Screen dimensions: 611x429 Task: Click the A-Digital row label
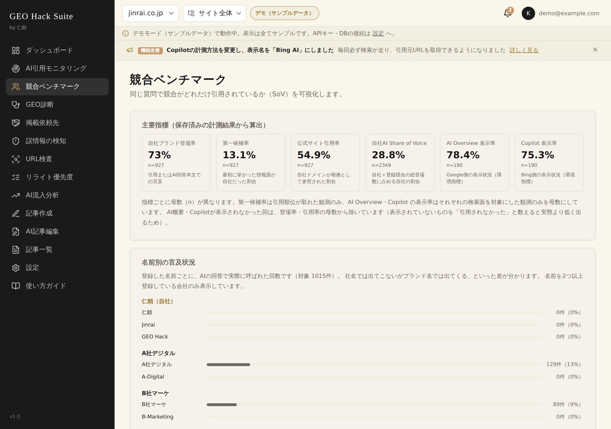point(153,377)
